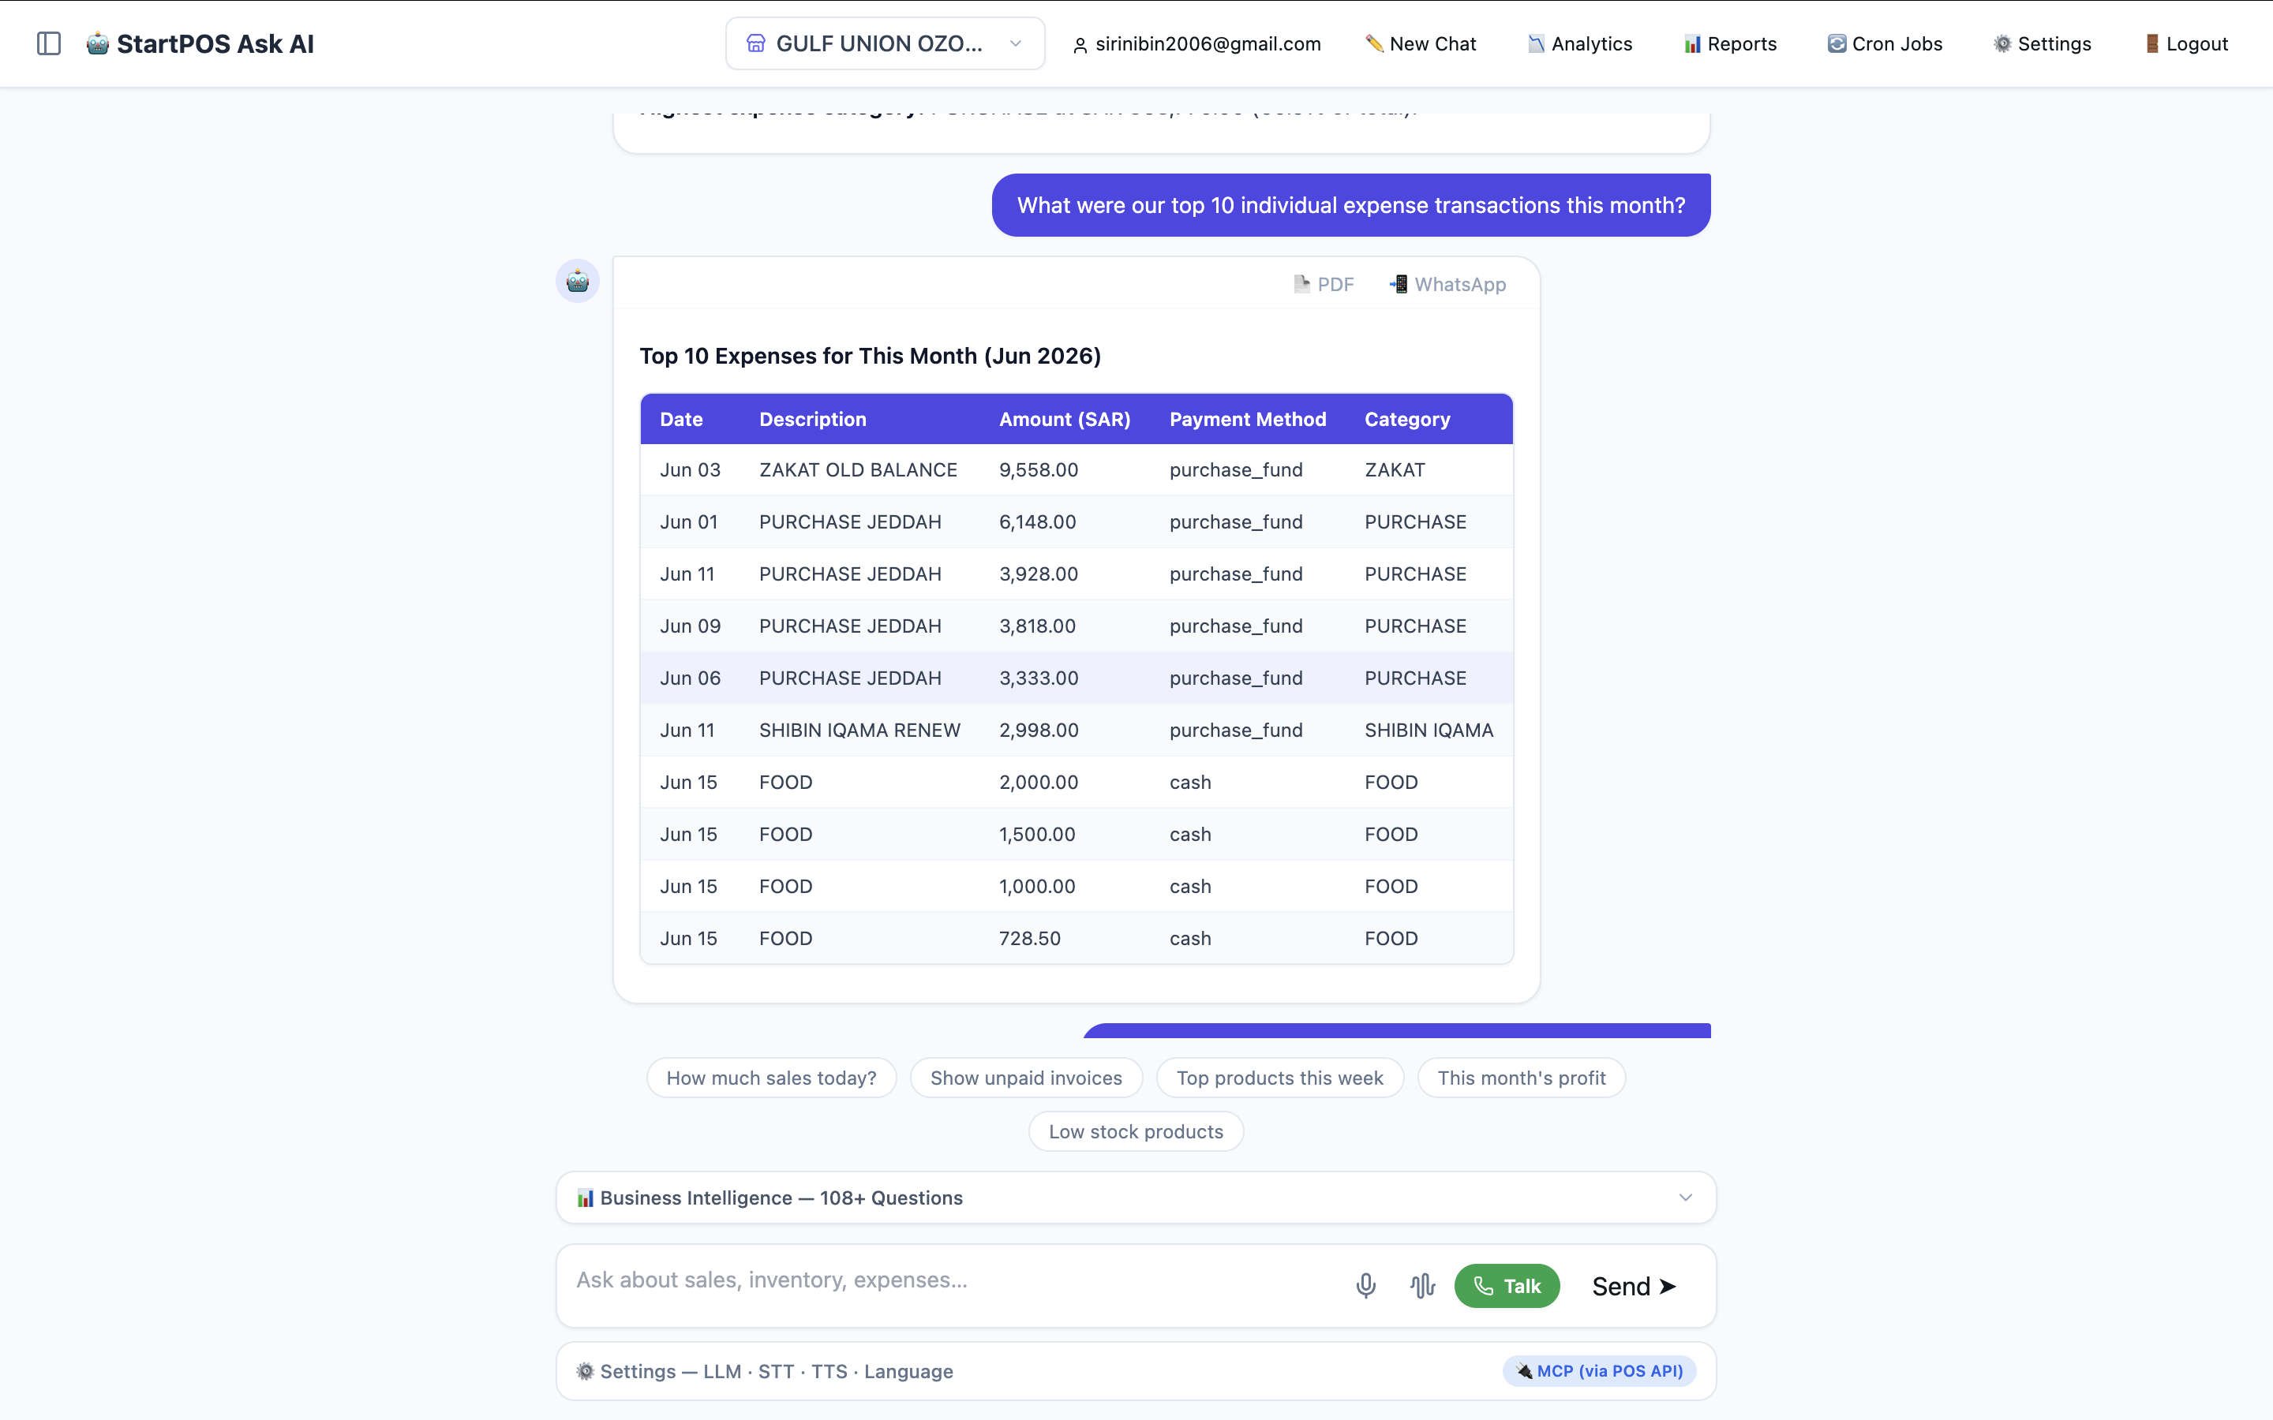Click the Jun 09 date cell
The image size is (2273, 1420).
690,626
